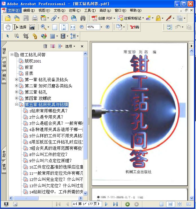196x209 pixels.
Task: Open the 前言 bookmark
Action: click(29, 67)
